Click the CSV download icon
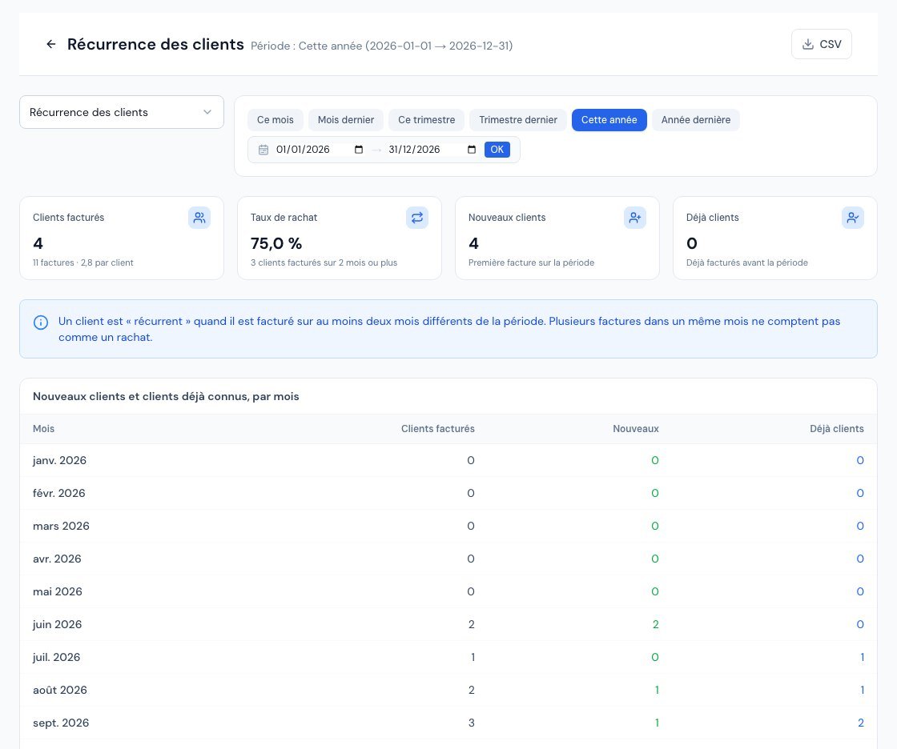 pyautogui.click(x=808, y=44)
